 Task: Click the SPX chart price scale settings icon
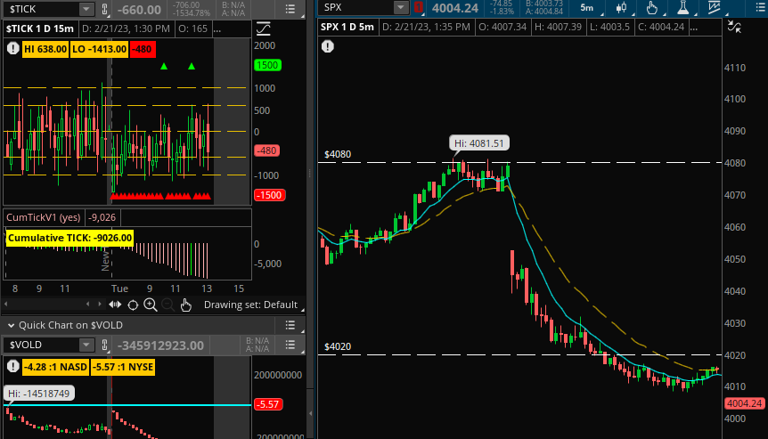734,27
